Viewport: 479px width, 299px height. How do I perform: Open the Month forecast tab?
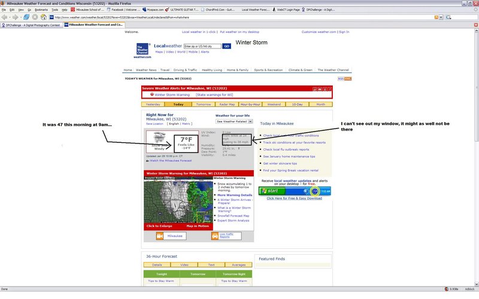[321, 104]
